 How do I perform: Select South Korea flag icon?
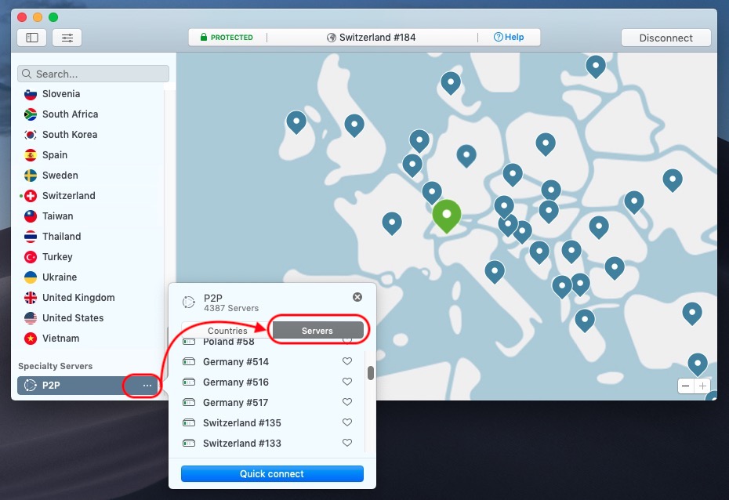coord(31,135)
